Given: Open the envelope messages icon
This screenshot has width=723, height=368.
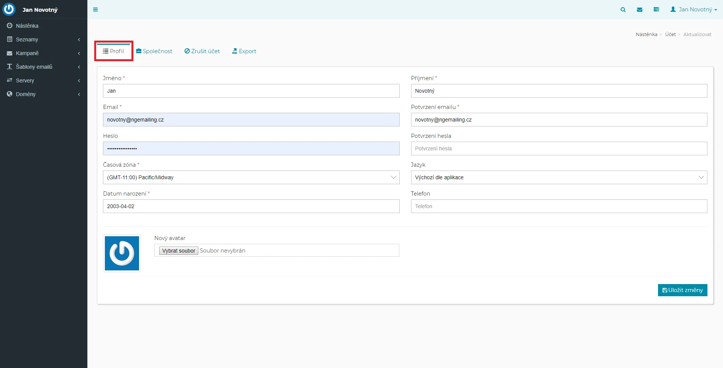Looking at the screenshot, I should [x=640, y=9].
